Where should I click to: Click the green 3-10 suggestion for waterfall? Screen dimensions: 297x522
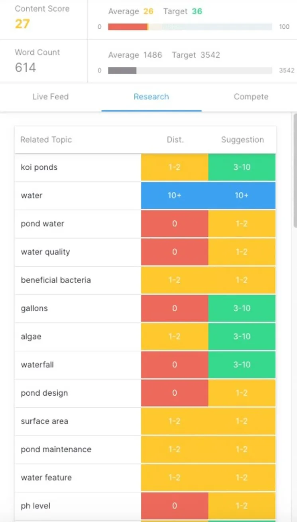[x=242, y=365]
